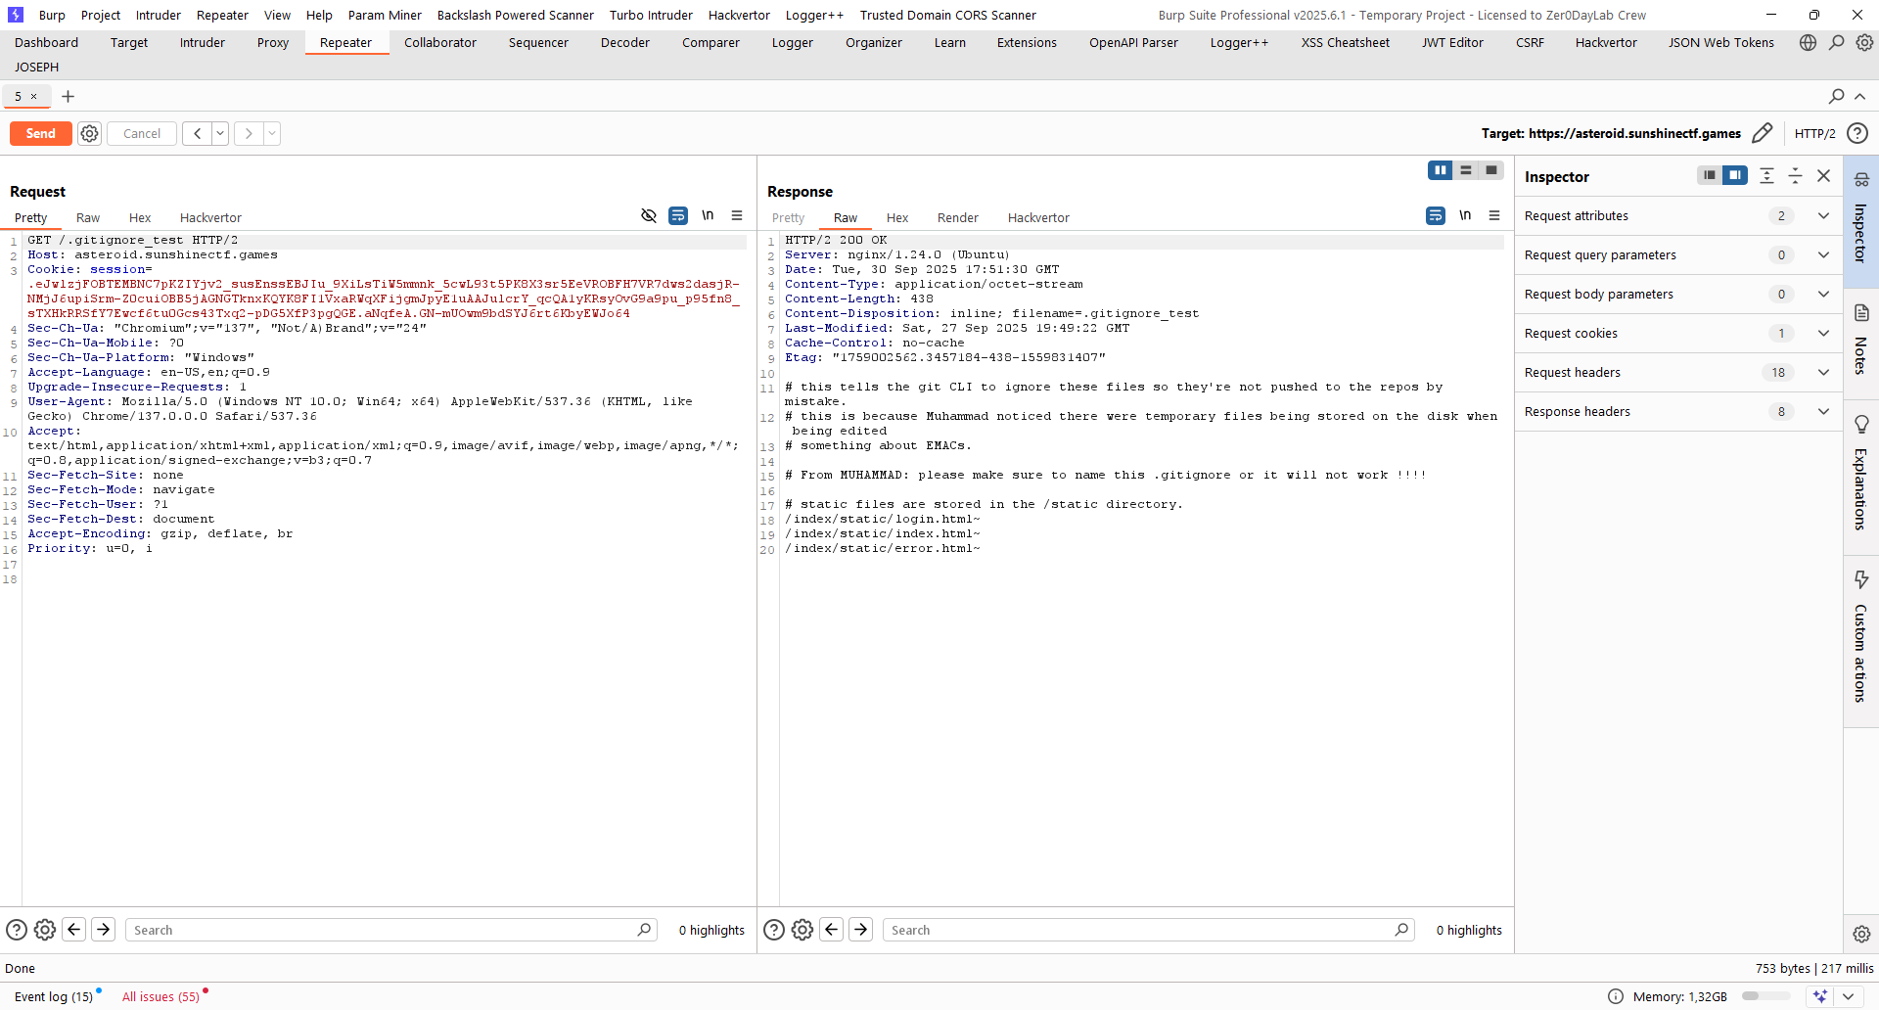Image resolution: width=1879 pixels, height=1010 pixels.
Task: Open Inspector sidebar tab icon
Action: tap(1861, 179)
